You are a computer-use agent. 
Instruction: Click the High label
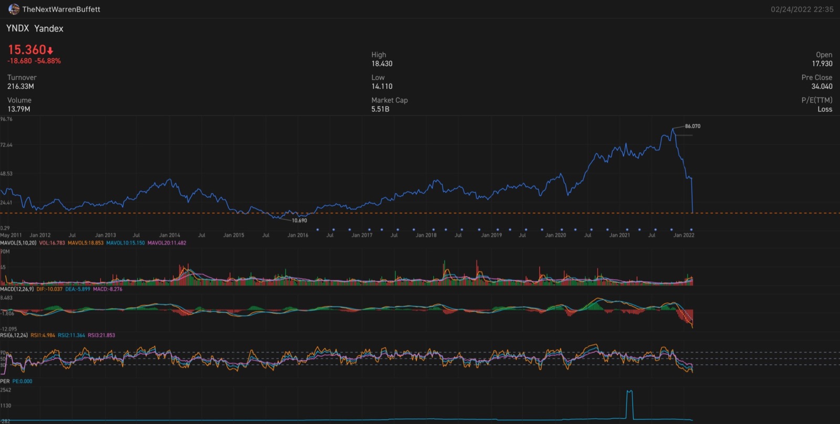pyautogui.click(x=379, y=55)
